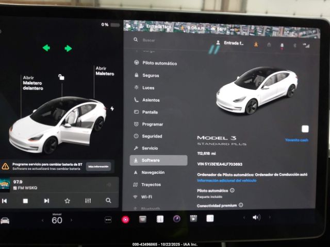Click the volume speaker icon
330x247 pixels.
(257, 217)
